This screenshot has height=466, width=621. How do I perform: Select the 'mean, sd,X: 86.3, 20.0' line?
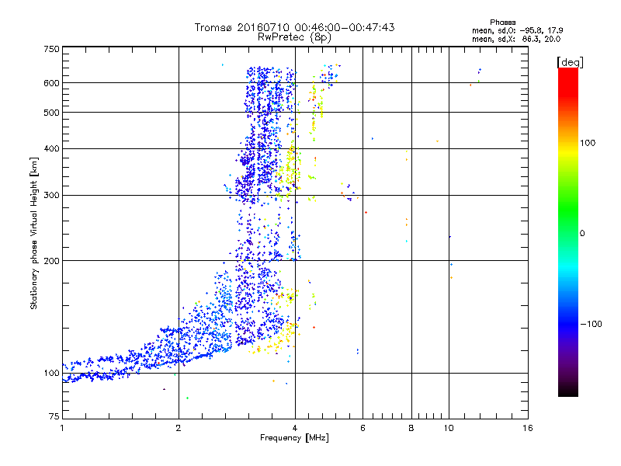click(516, 39)
